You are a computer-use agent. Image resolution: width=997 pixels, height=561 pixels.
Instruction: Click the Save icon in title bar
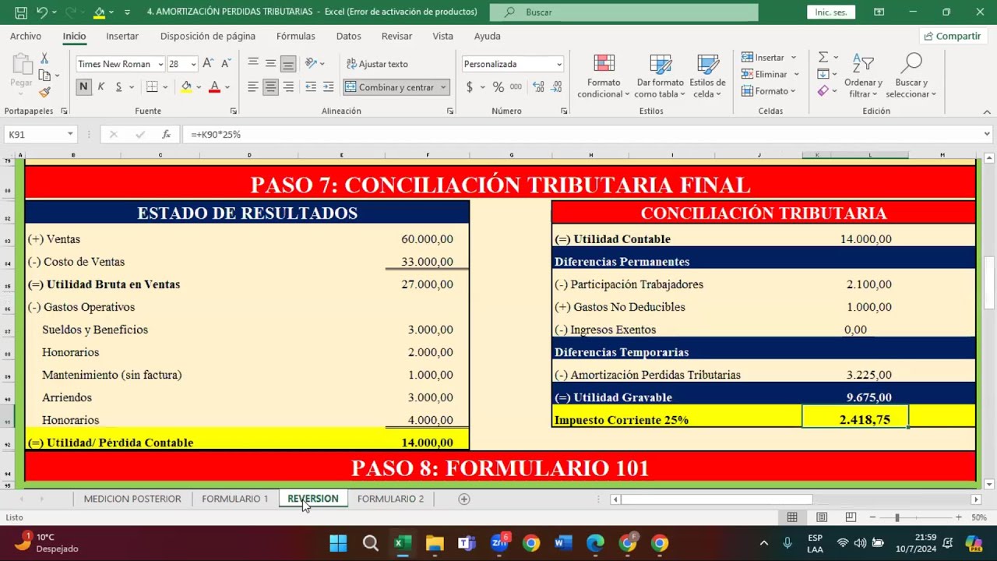[x=21, y=12]
